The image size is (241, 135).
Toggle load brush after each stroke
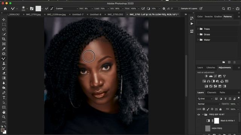[46, 9]
